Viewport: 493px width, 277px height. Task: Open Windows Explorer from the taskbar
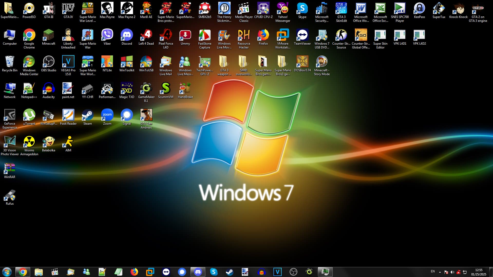point(39,272)
